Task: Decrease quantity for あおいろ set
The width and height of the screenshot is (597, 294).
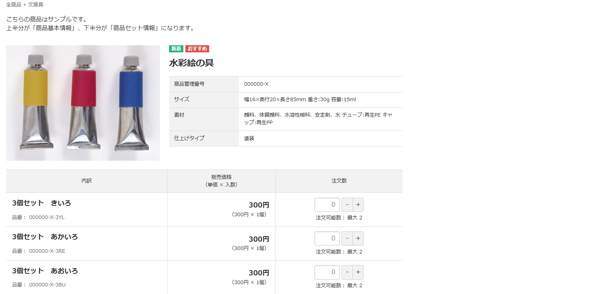Action: 347,272
